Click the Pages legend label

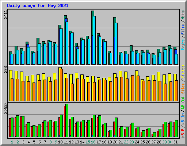[183, 45]
